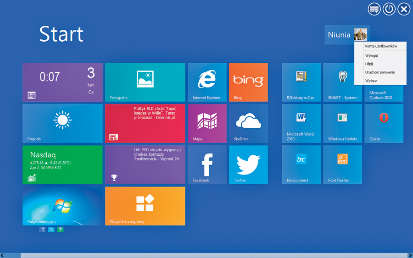Open the Microsoft Word 2010 tile
The height and width of the screenshot is (258, 413).
click(301, 123)
